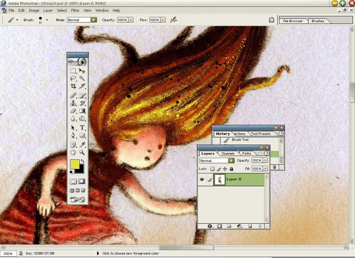Select the Gradient tool
The width and height of the screenshot is (355, 258).
(82, 111)
